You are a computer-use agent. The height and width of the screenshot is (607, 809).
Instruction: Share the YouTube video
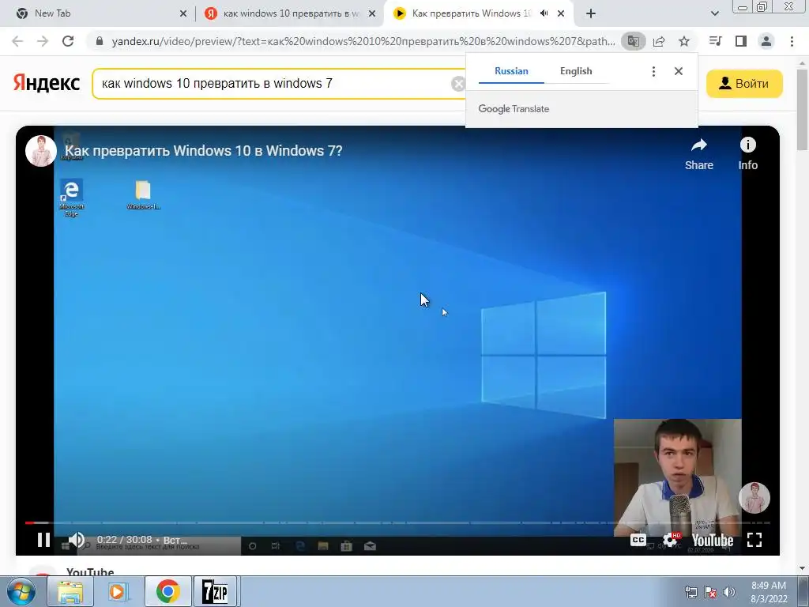tap(699, 154)
